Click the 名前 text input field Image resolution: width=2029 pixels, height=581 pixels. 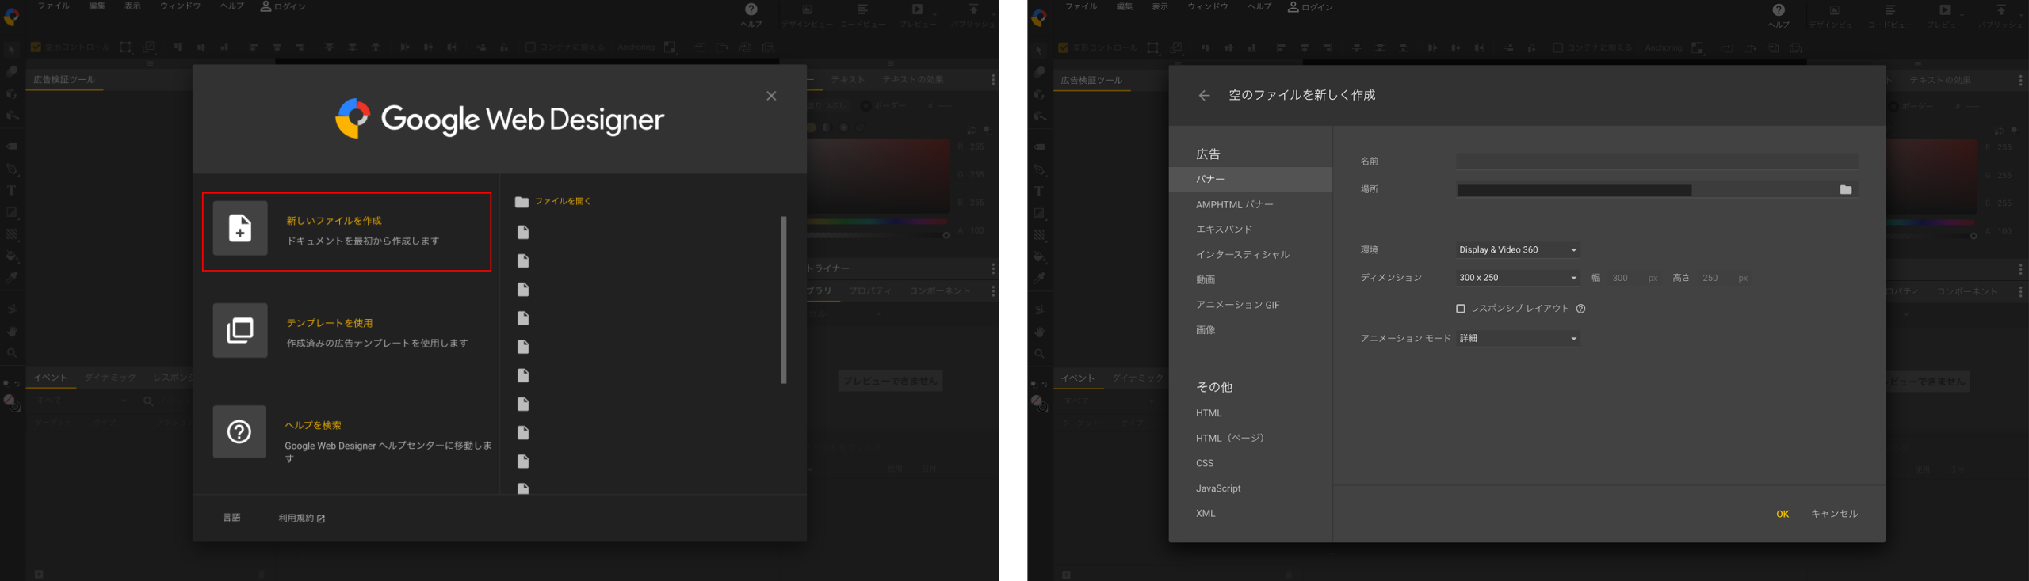coord(1656,161)
